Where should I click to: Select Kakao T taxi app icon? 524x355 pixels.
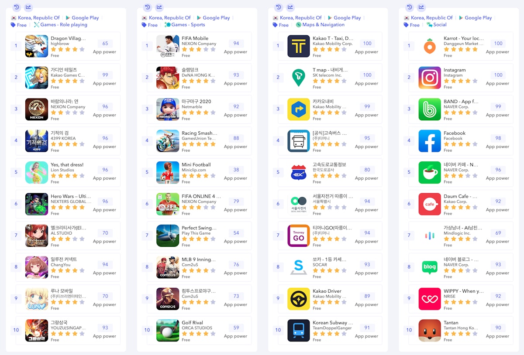click(299, 46)
